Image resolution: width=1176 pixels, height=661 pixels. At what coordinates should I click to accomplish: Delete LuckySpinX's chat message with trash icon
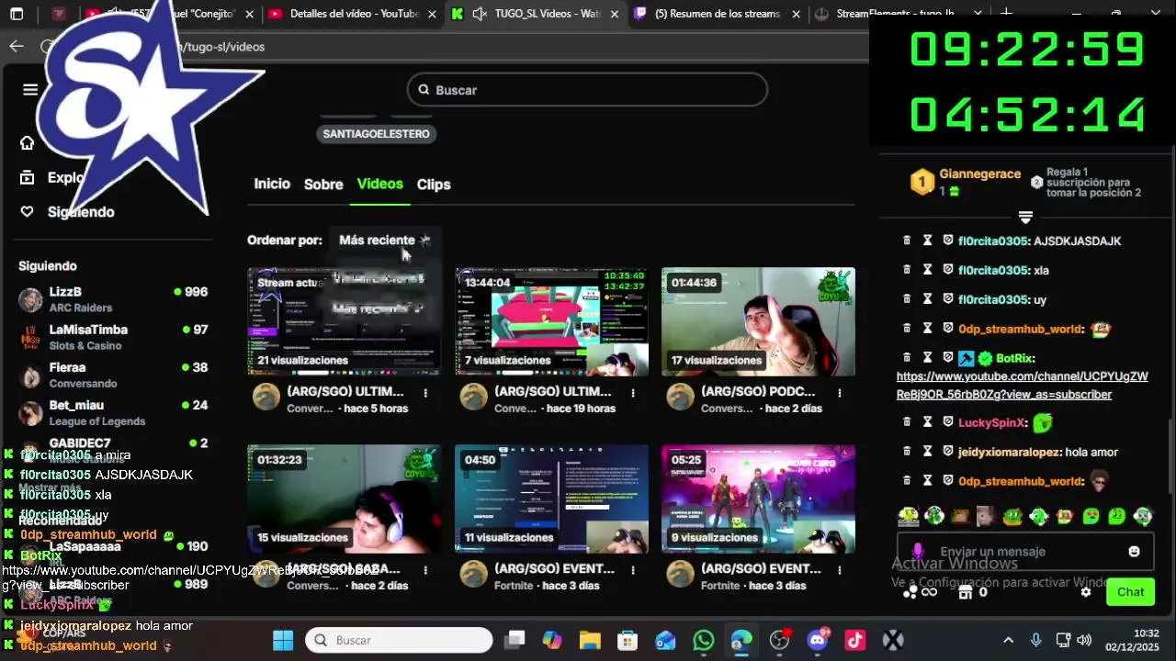[x=907, y=422]
